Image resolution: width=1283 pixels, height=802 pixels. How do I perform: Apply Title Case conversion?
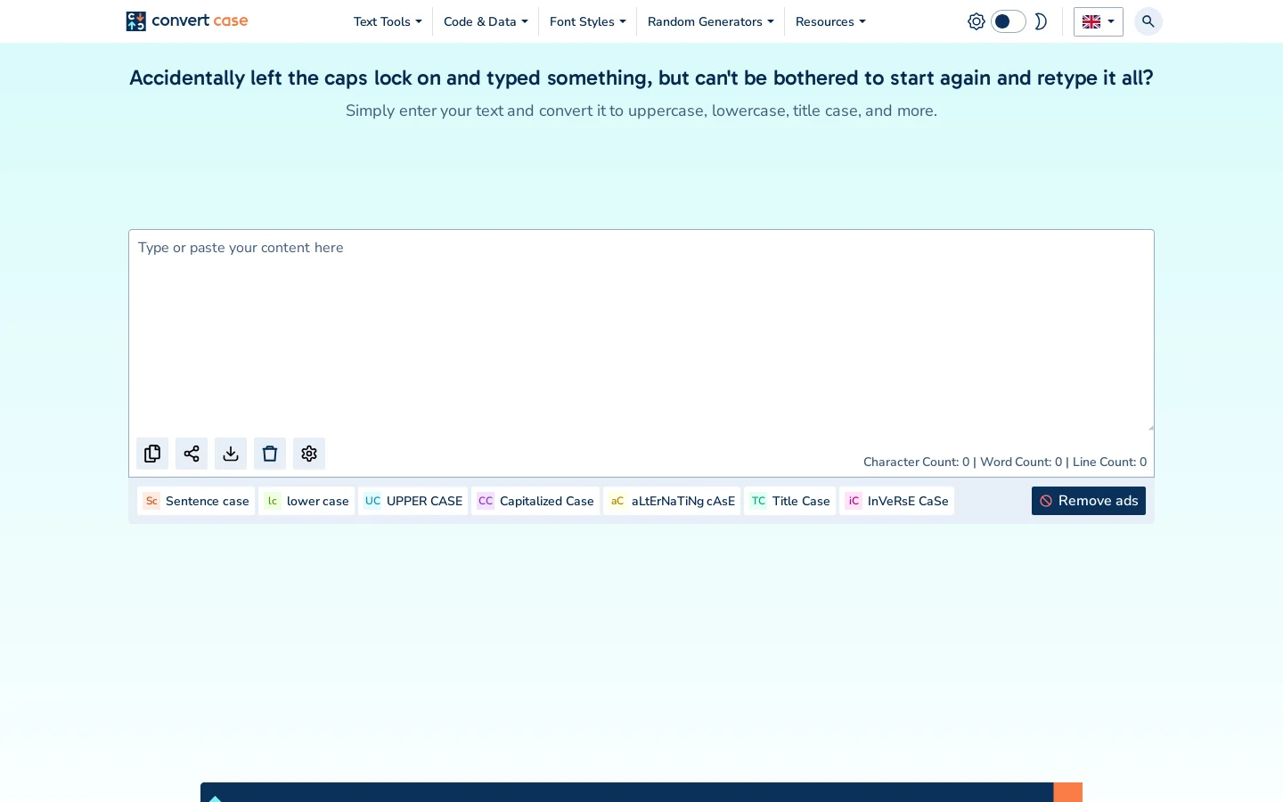coord(790,501)
